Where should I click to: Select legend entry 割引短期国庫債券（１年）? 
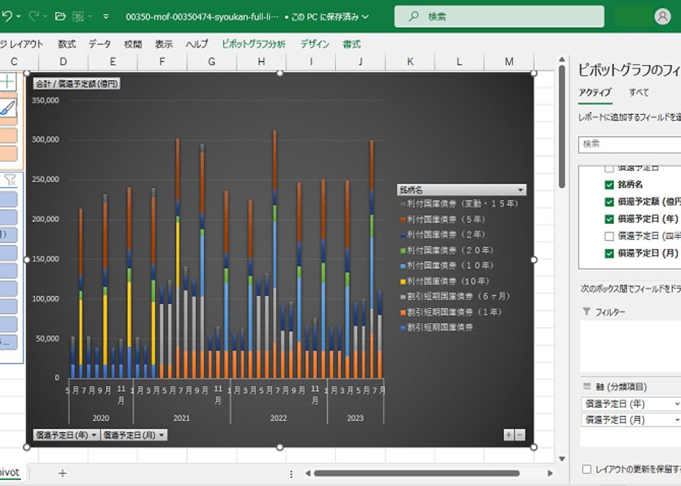point(450,311)
